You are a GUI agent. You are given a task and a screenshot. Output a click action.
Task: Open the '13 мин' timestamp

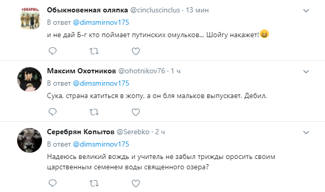pos(197,10)
